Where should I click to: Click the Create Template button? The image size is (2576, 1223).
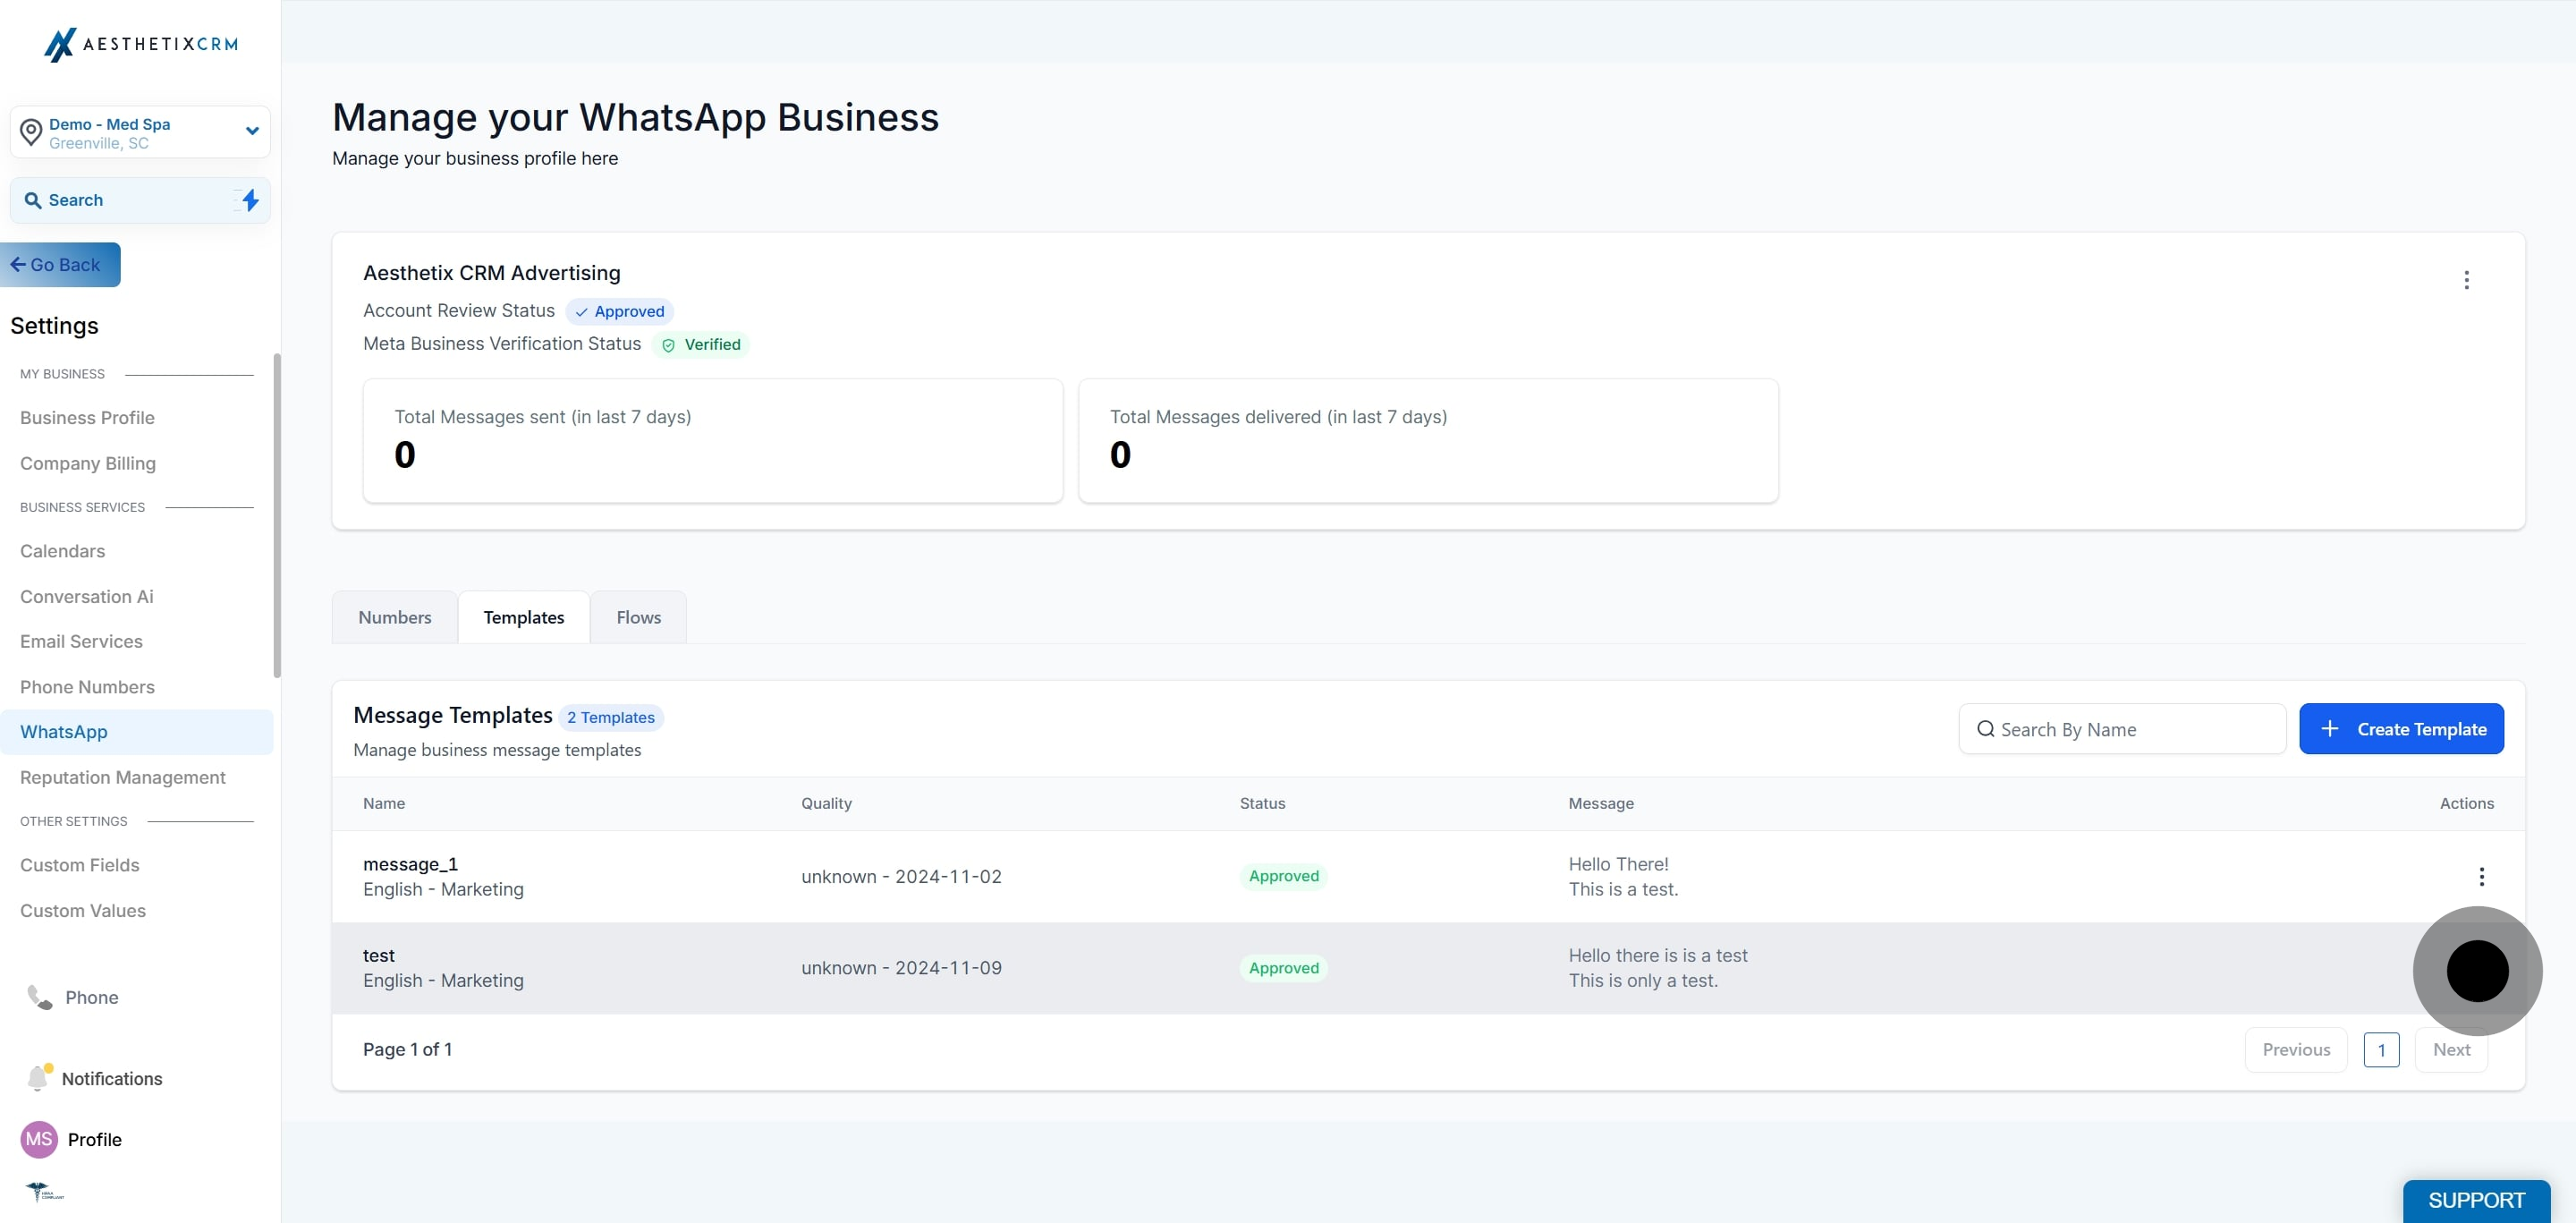2401,729
